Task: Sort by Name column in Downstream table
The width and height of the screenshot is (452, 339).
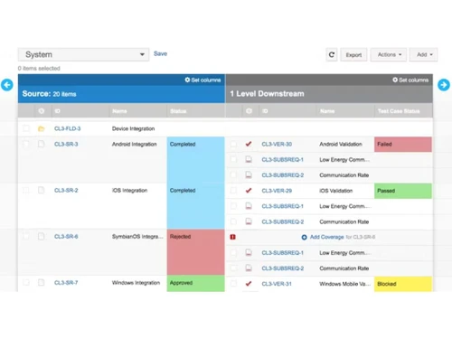Action: click(327, 111)
